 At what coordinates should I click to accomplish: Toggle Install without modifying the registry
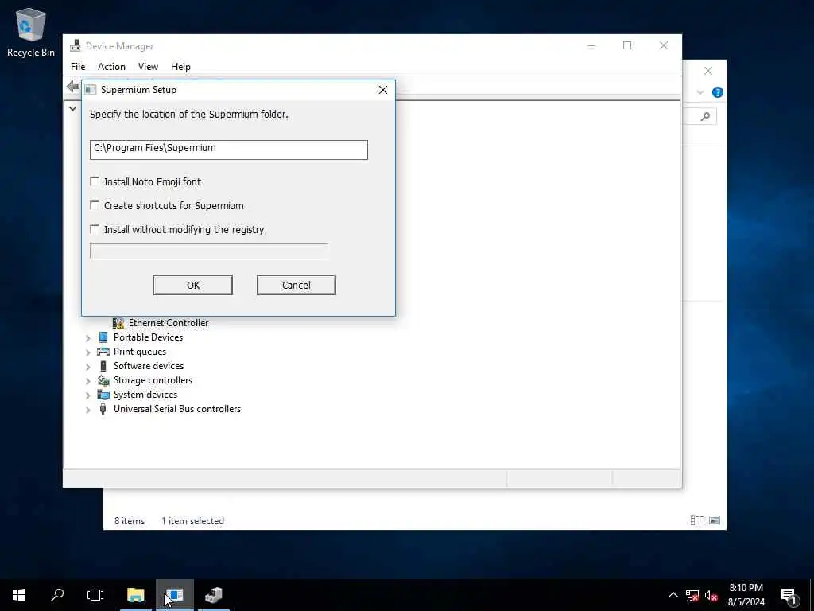click(95, 229)
